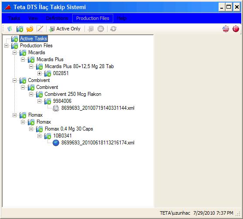Collapse batch node 10B0341
This screenshot has width=243, height=219.
click(39, 136)
